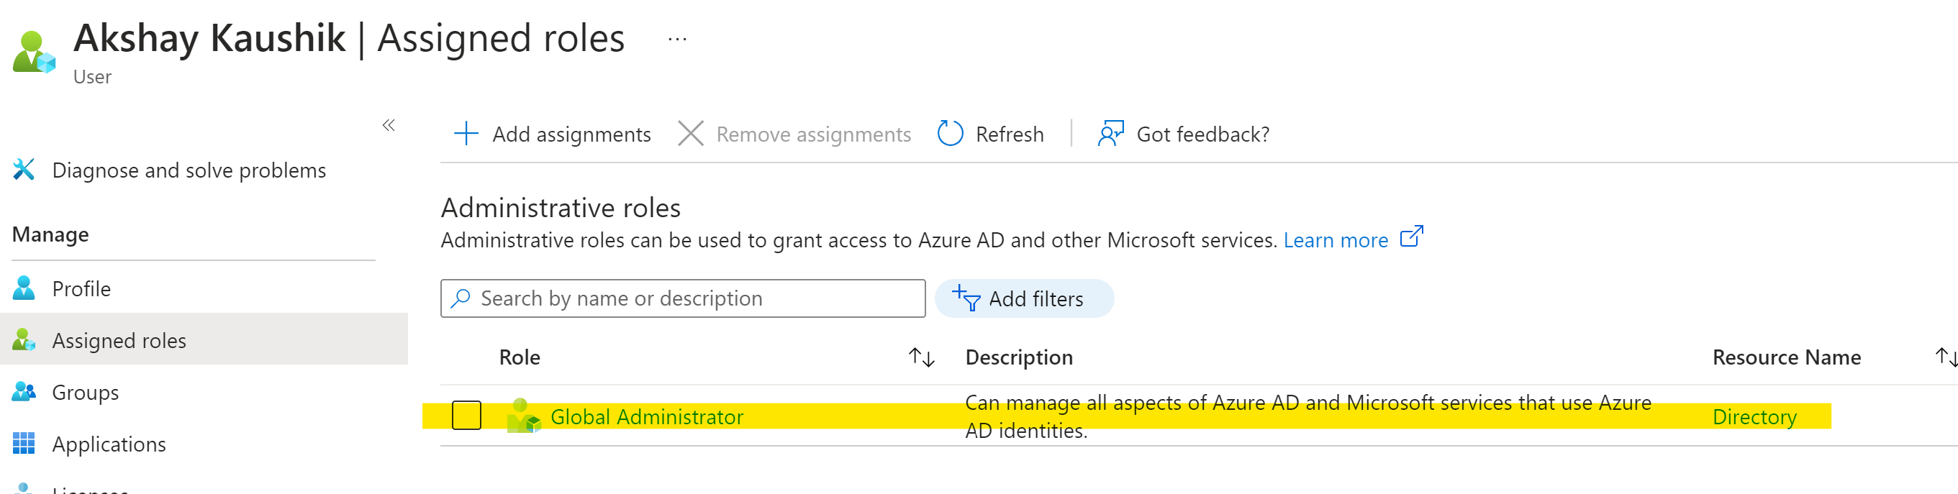Open the Applications menu item
The image size is (1958, 494).
coord(109,444)
